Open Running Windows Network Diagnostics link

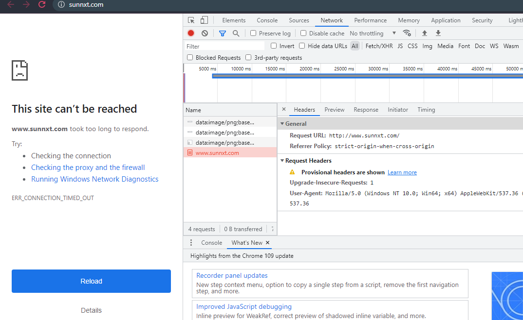click(95, 179)
